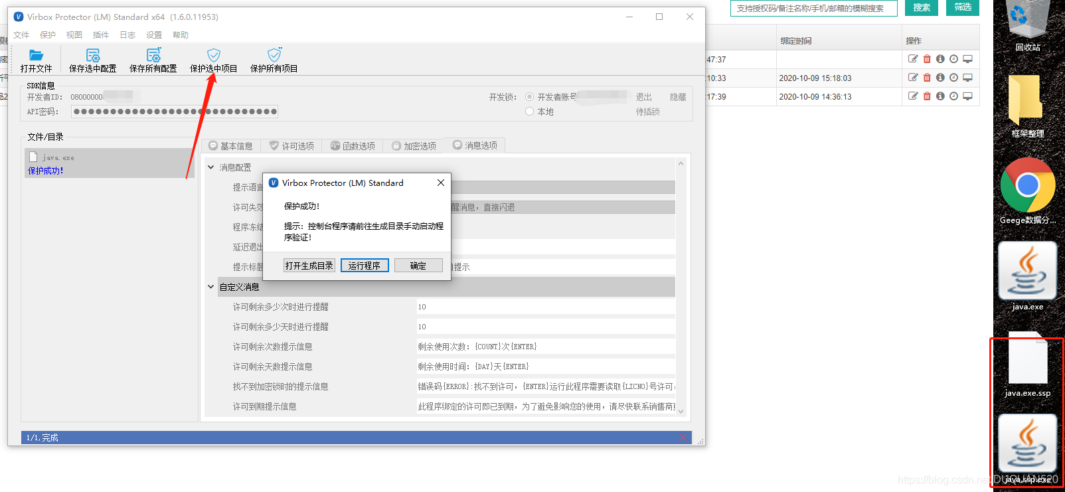Click scrollbar up arrow in message options panel

(x=681, y=163)
